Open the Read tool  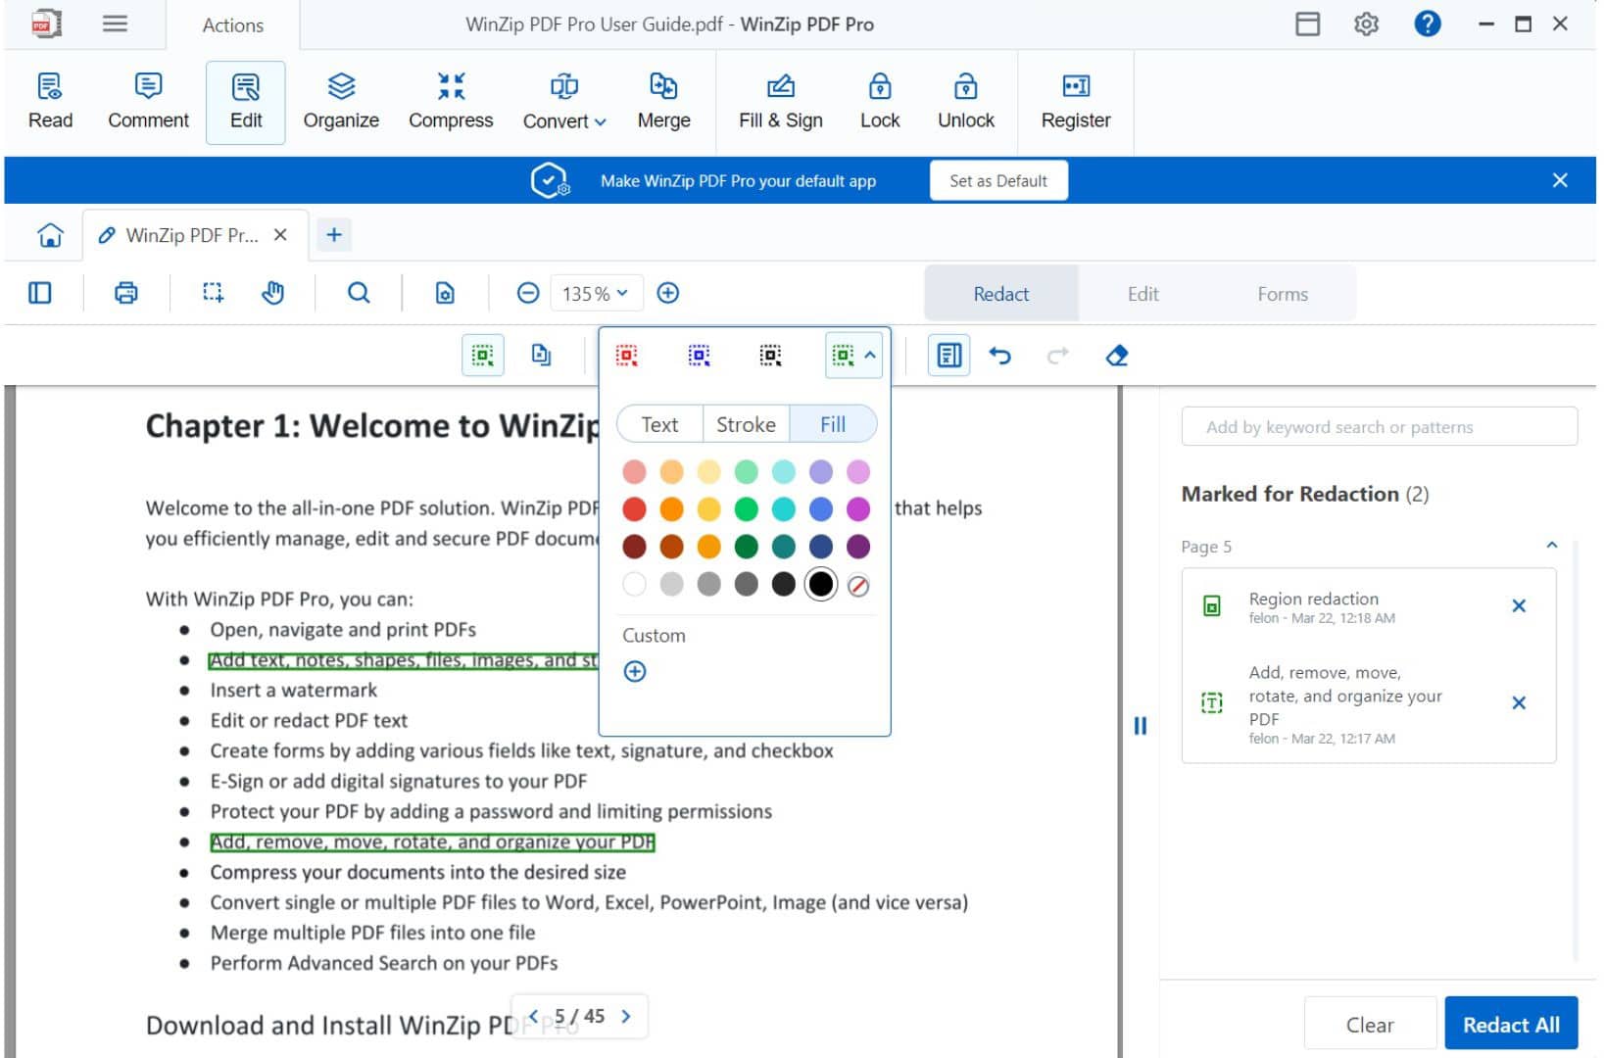50,102
